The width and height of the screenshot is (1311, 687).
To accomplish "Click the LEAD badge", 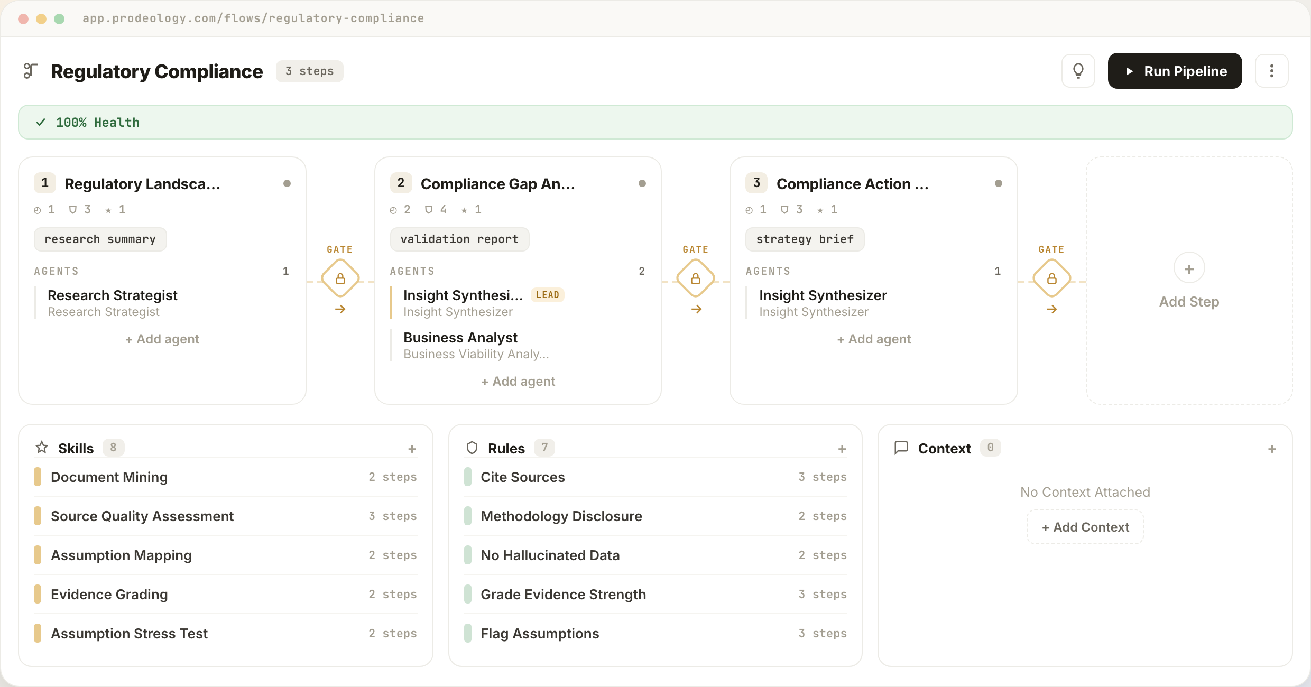I will coord(547,295).
